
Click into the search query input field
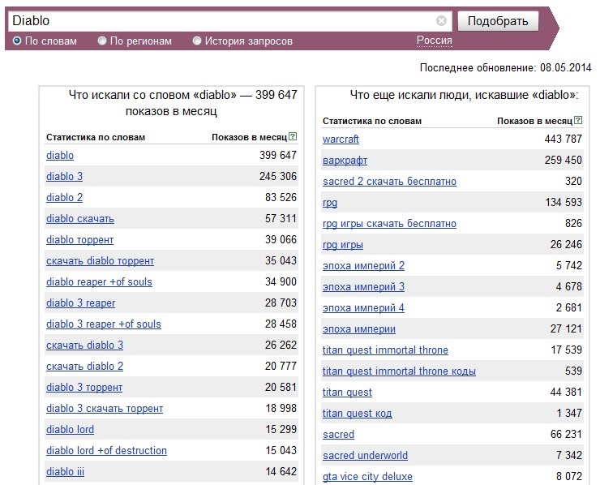click(222, 20)
